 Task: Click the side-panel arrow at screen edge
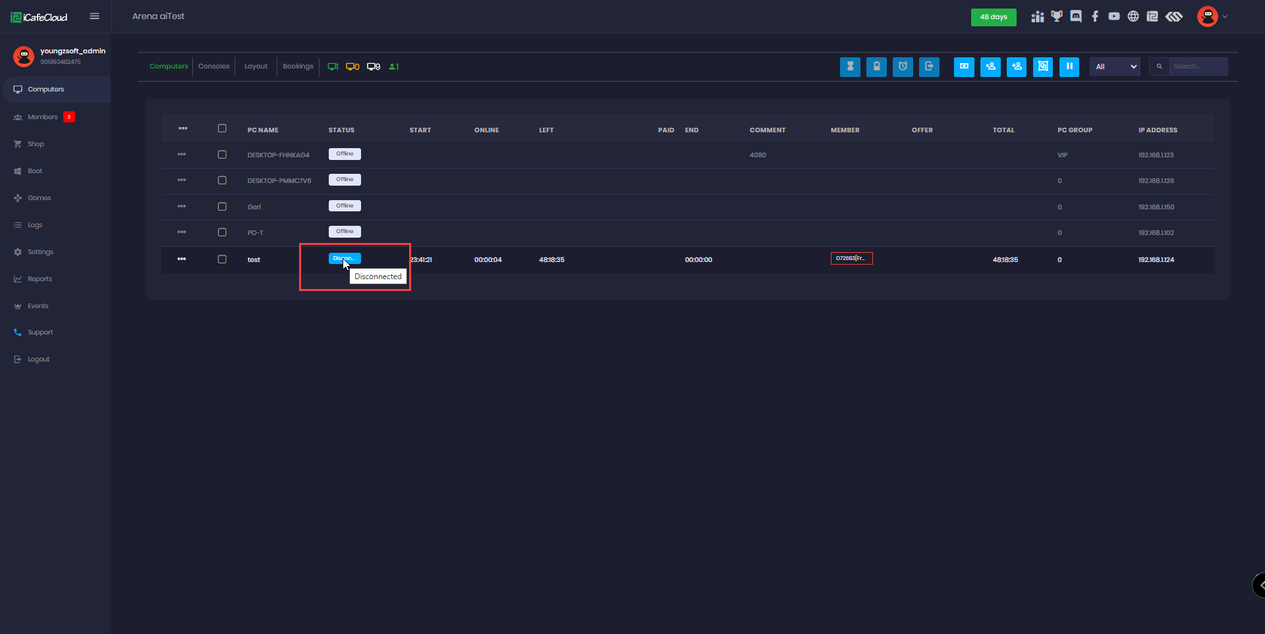[x=1259, y=585]
